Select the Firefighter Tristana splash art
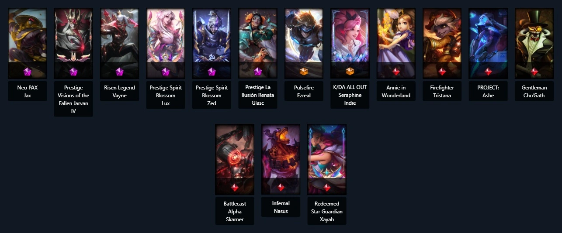This screenshot has height=233, width=562. (442, 43)
